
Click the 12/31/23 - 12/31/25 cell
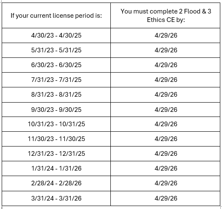click(56, 154)
